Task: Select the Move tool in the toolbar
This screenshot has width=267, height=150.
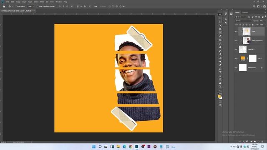Action: [x=220, y=15]
